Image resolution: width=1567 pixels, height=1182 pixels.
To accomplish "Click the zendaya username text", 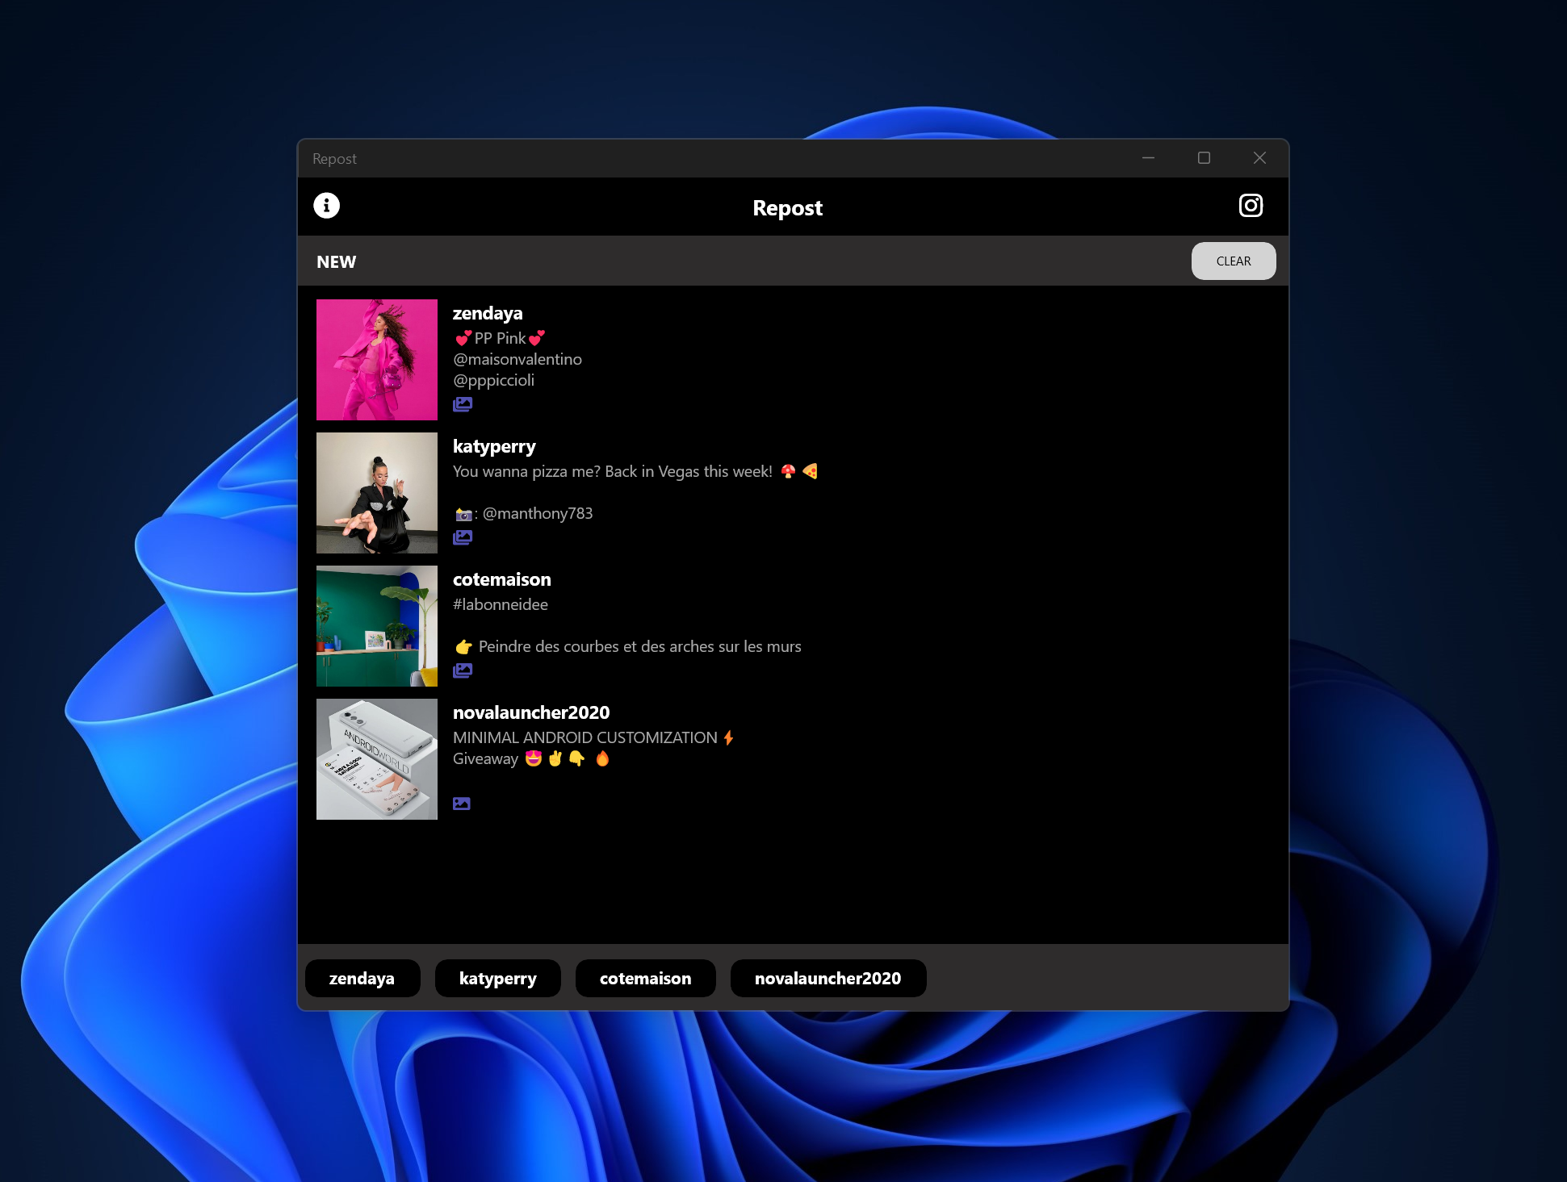I will point(487,313).
